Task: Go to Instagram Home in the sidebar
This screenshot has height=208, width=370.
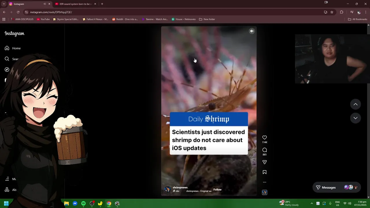Action: coord(13,48)
